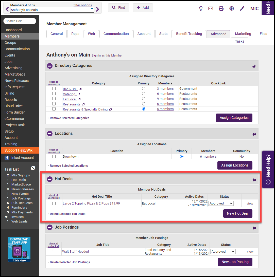
Task: Open the Hot Deal status dropdown
Action: (x=221, y=203)
